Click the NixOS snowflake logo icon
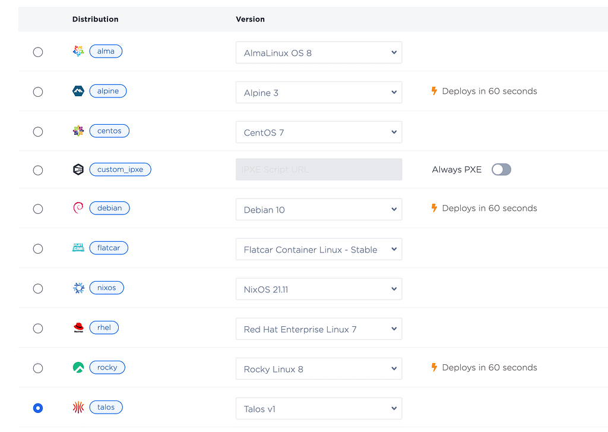The width and height of the screenshot is (608, 432). [79, 288]
